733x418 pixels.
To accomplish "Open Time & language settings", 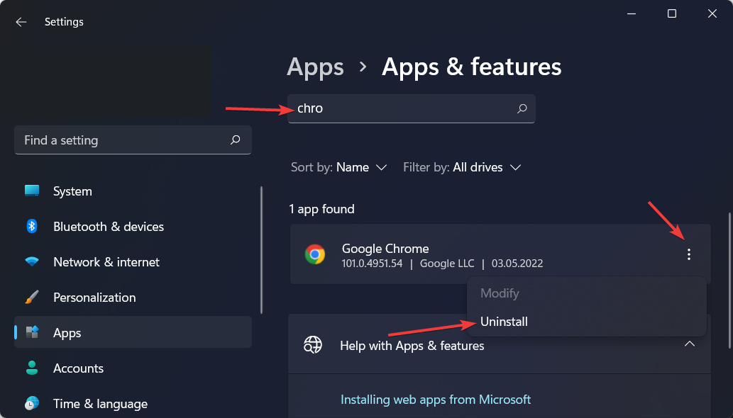I will pyautogui.click(x=100, y=404).
